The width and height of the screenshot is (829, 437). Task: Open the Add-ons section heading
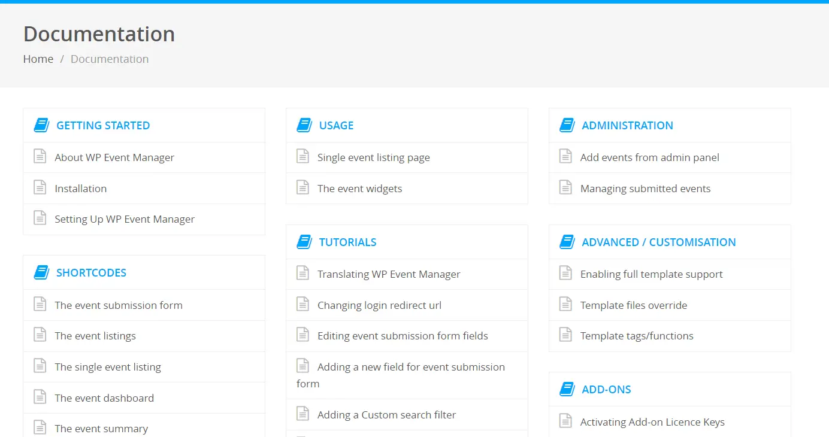tap(606, 389)
